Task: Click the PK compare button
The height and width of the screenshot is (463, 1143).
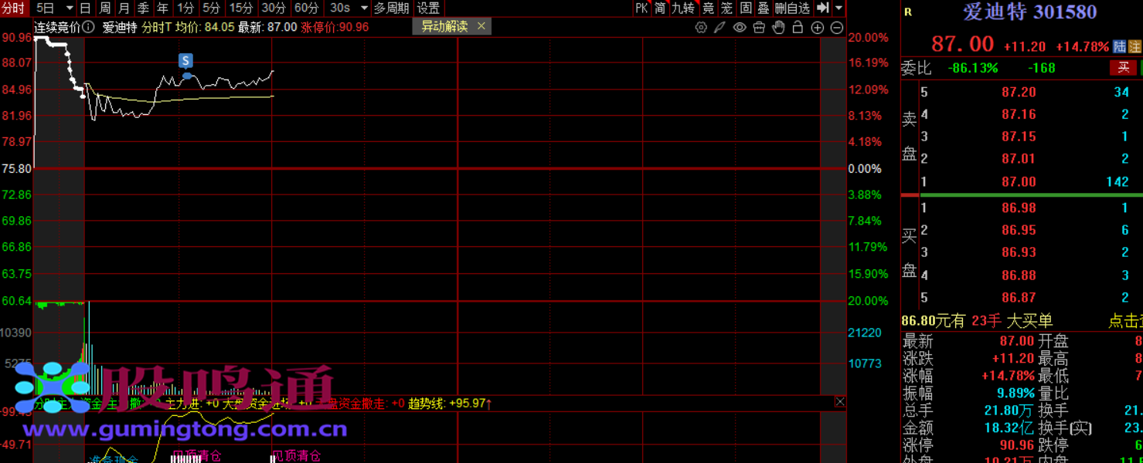Action: coord(641,8)
